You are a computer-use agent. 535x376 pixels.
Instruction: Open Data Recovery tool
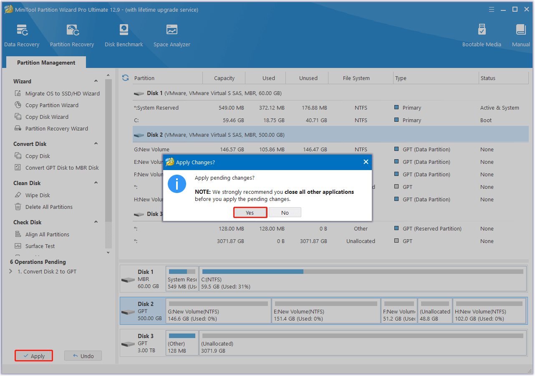[22, 36]
